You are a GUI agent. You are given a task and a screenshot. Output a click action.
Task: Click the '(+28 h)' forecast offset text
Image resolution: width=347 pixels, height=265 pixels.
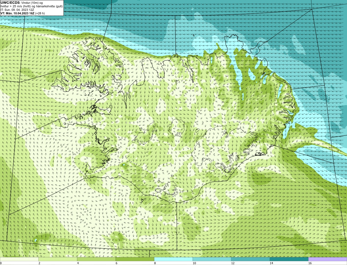(40, 13)
